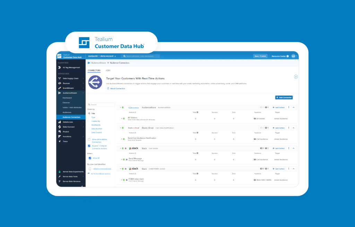Click the Elastic Email connector logo
The width and height of the screenshot is (355, 227).
click(133, 128)
